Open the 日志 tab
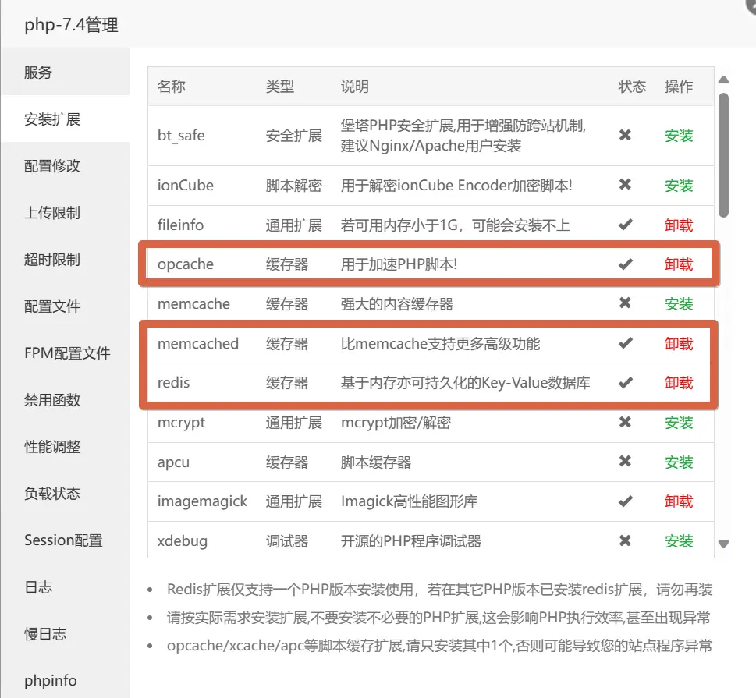The image size is (756, 698). (65, 586)
